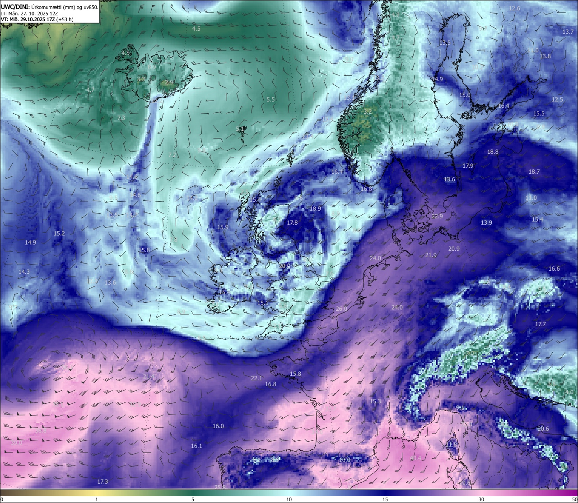Click the map value "20.0" over Britain
Image resolution: width=578 pixels, height=503 pixels.
point(284,266)
